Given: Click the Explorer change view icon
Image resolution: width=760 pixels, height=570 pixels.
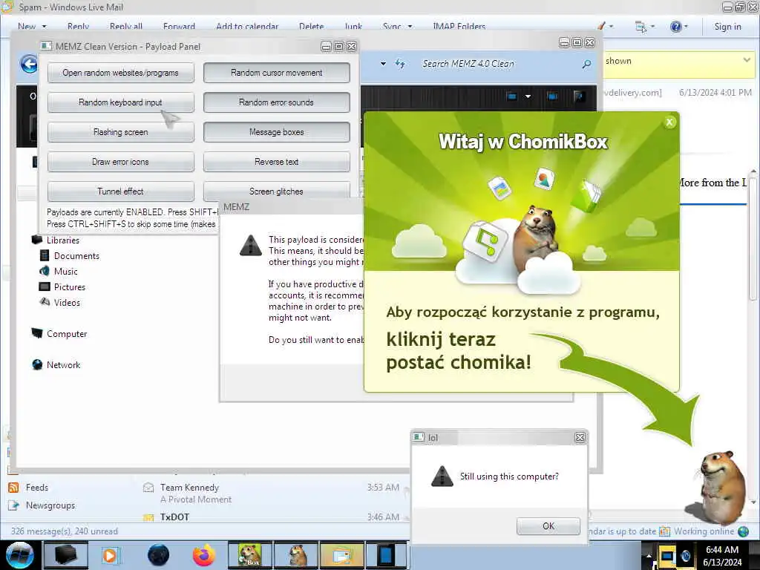Looking at the screenshot, I should 512,96.
